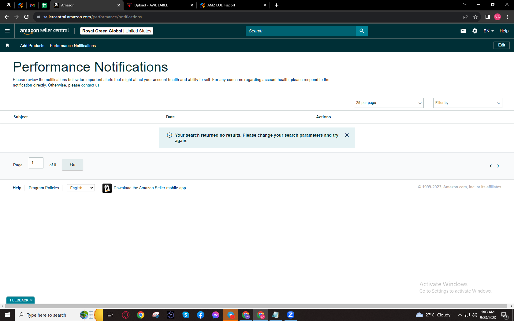Reload the current page
The width and height of the screenshot is (514, 321).
(x=26, y=17)
